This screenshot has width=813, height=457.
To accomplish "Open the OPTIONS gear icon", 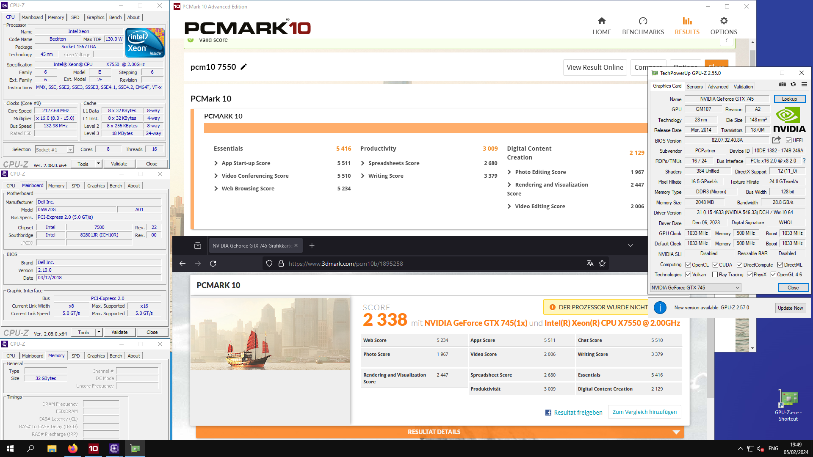I will (x=724, y=21).
